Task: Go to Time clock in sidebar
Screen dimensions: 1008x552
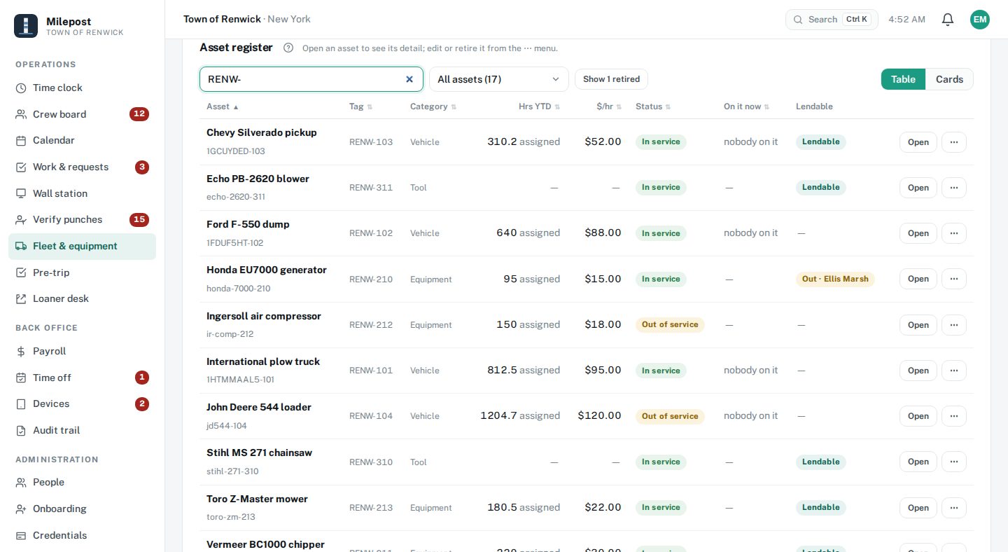Action: point(82,88)
